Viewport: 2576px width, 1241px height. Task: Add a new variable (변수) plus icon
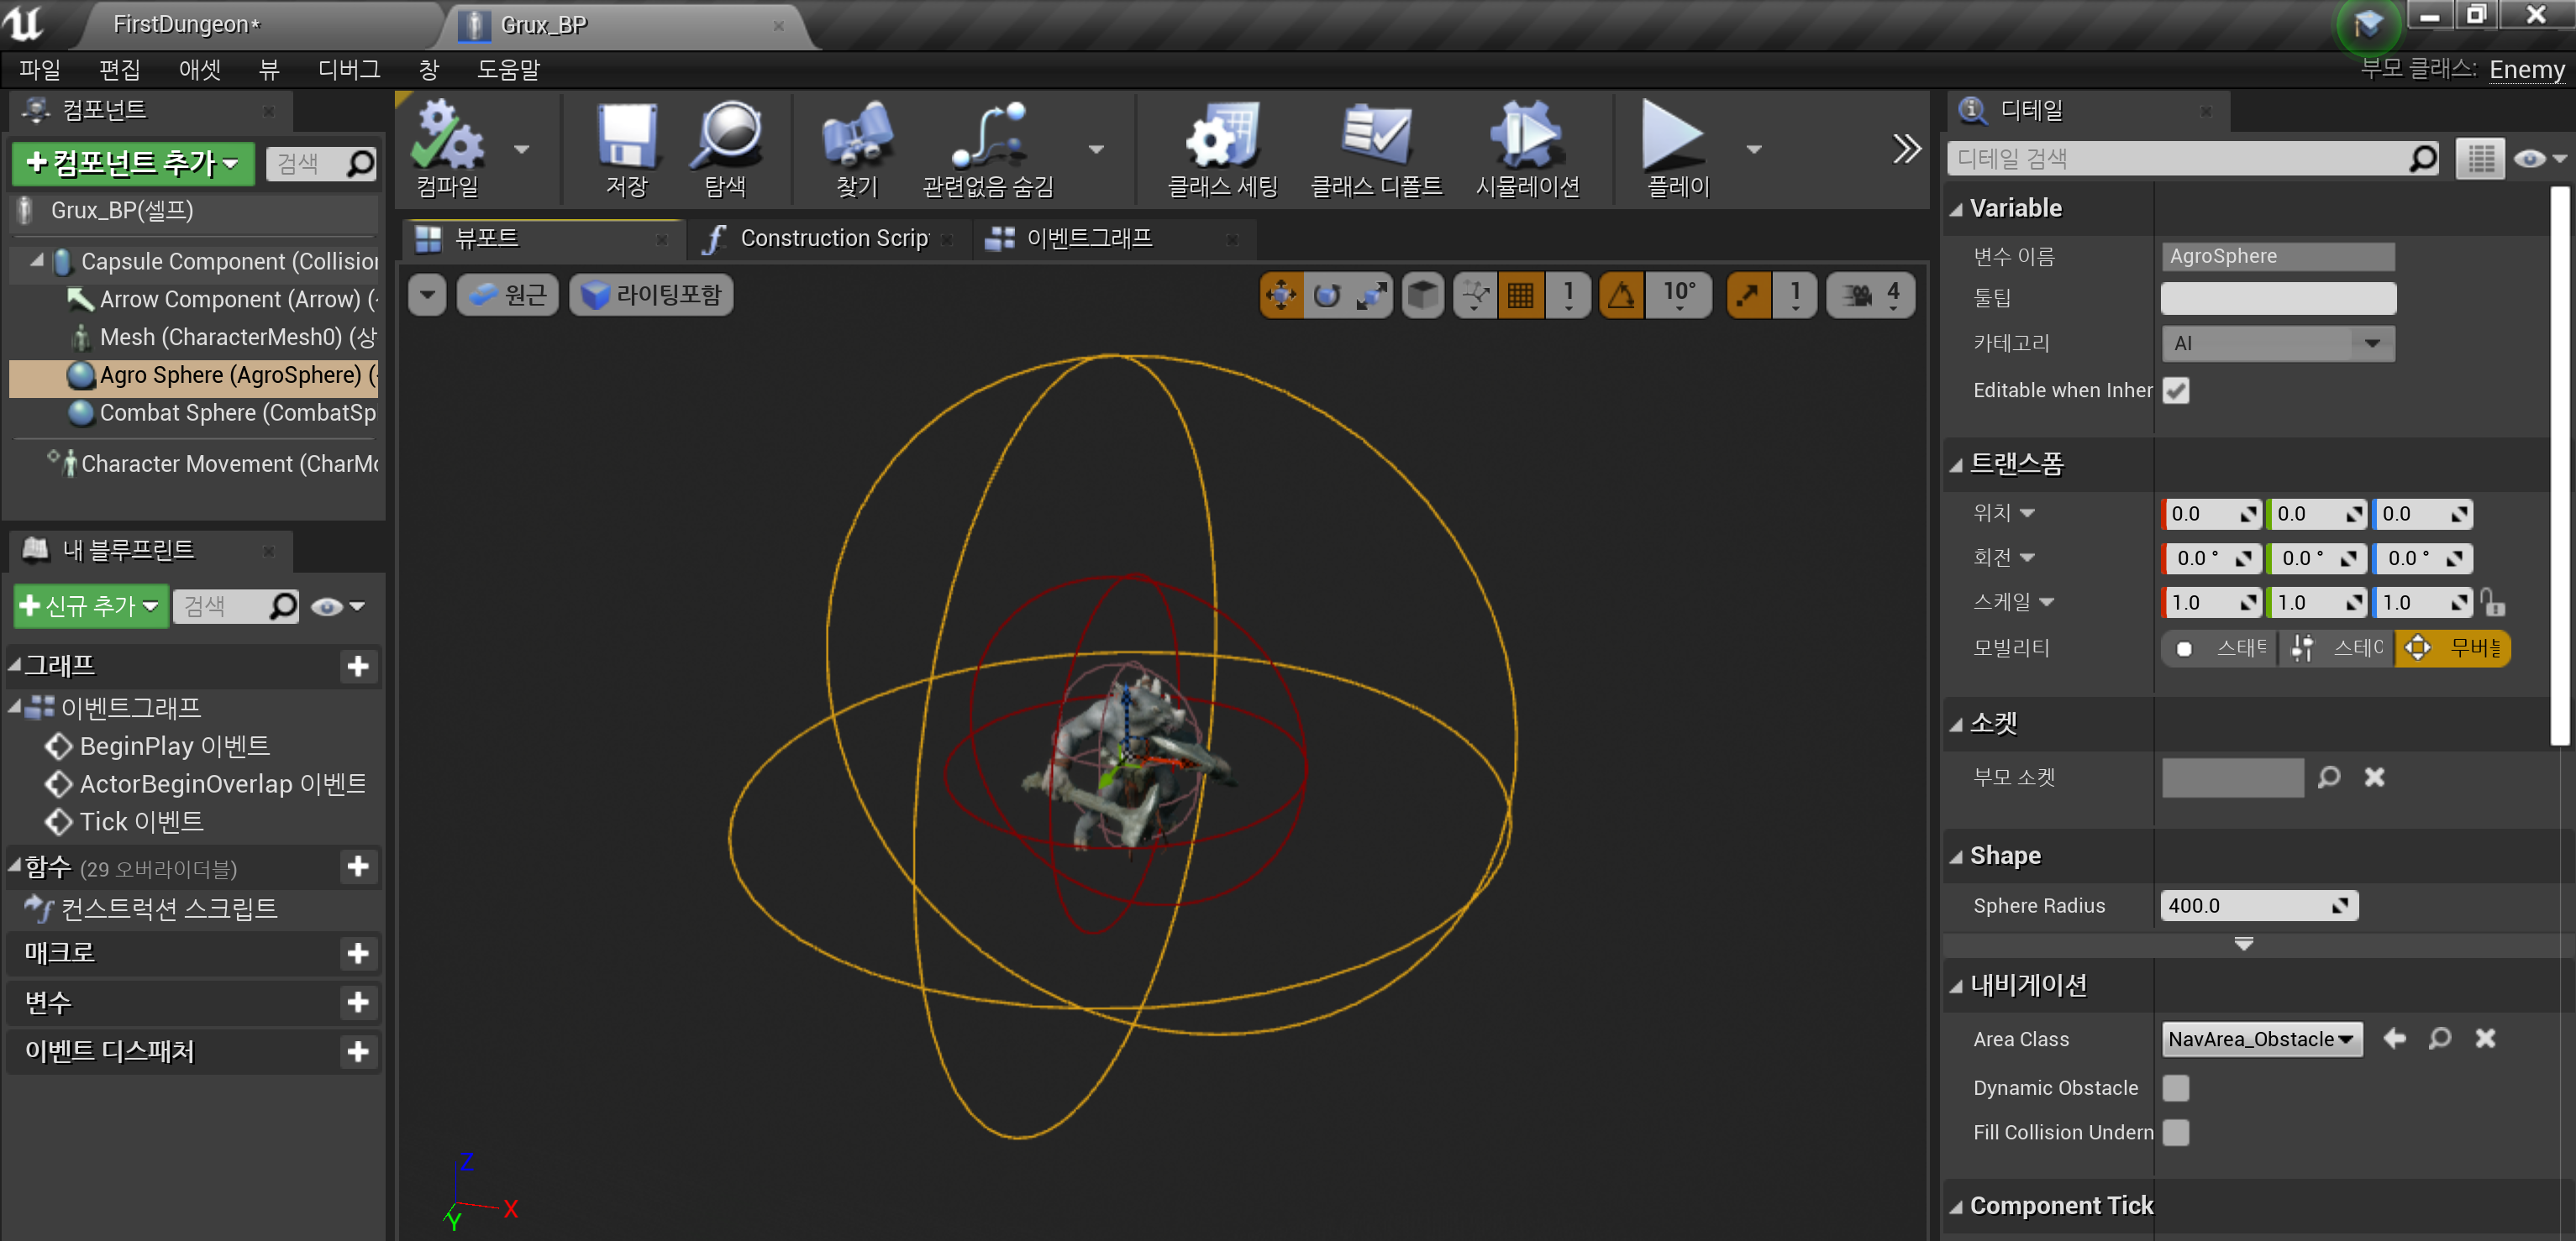click(358, 1003)
